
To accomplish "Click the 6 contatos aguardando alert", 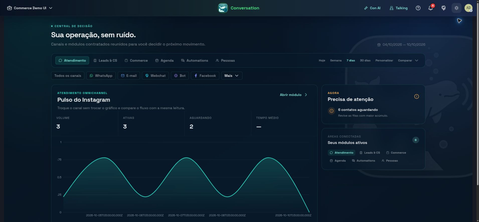I will [373, 112].
